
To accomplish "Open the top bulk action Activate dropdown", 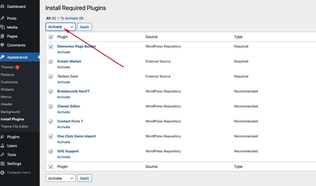I will point(61,27).
